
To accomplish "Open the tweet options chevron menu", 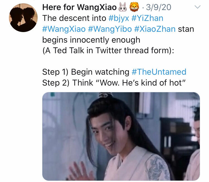I will (197, 7).
